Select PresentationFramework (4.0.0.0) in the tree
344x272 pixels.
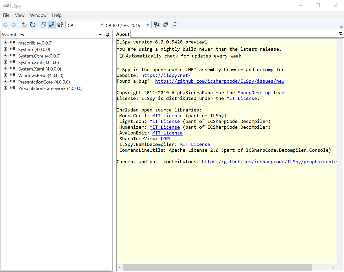[x=50, y=88]
